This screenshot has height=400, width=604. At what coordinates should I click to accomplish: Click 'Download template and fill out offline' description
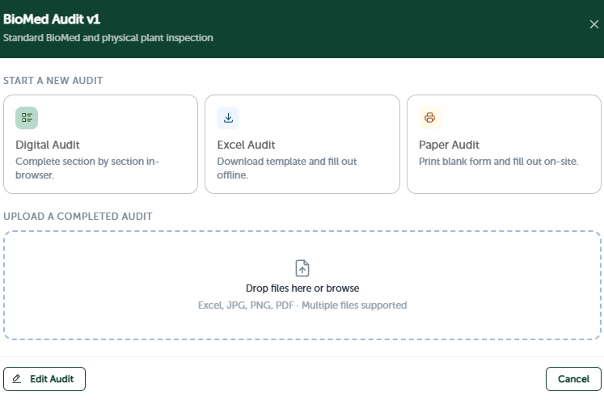(286, 168)
